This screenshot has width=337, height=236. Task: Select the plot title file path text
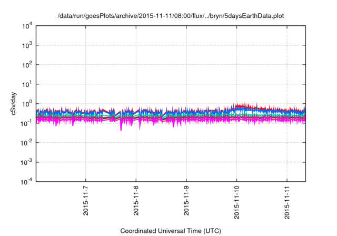pyautogui.click(x=171, y=16)
